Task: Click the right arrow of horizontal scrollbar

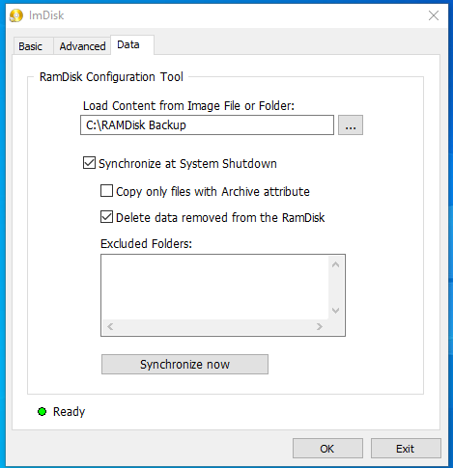Action: 320,327
